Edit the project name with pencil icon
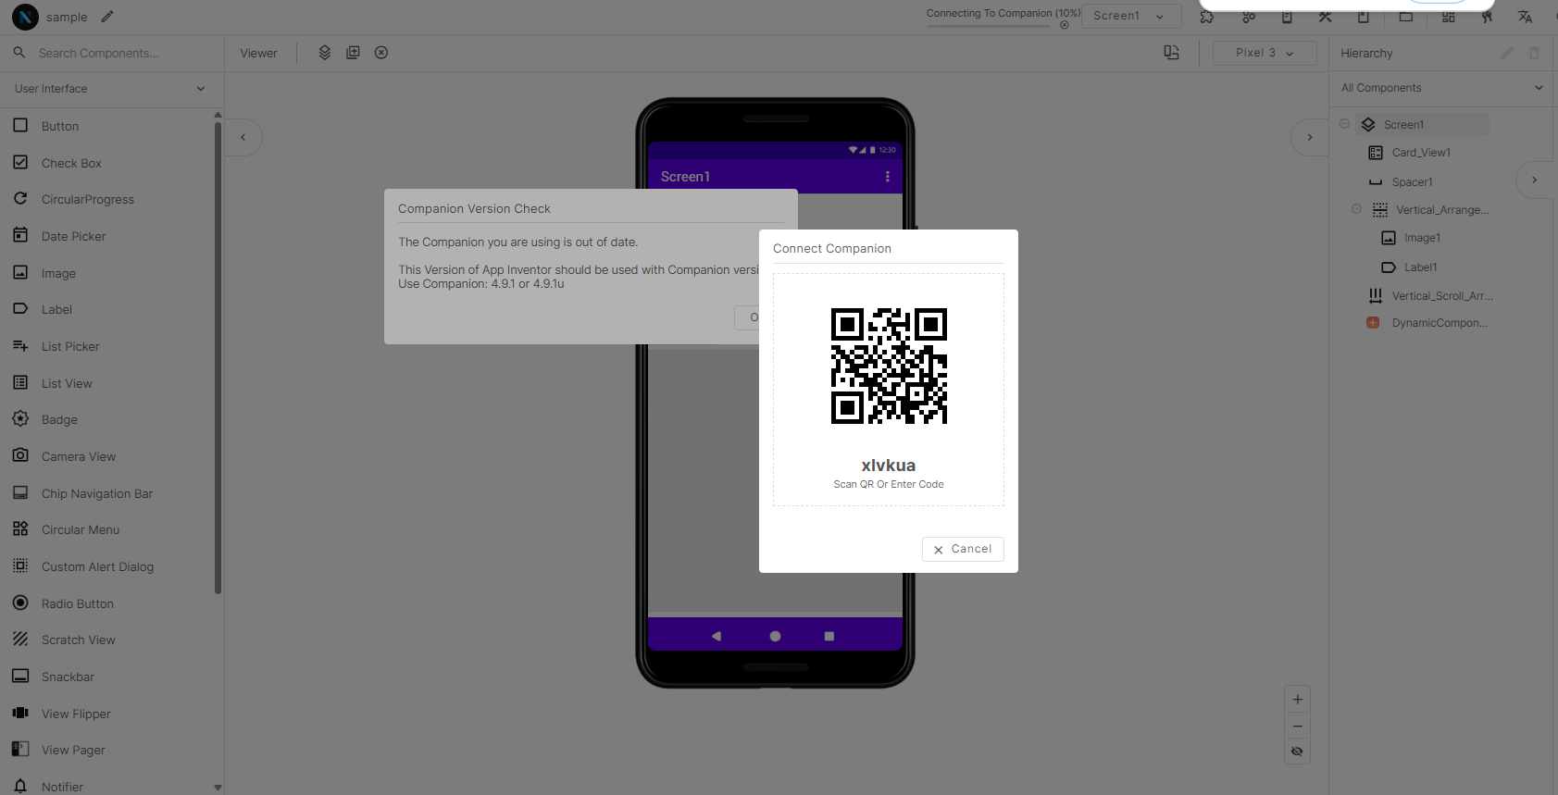The width and height of the screenshot is (1558, 795). (x=107, y=17)
